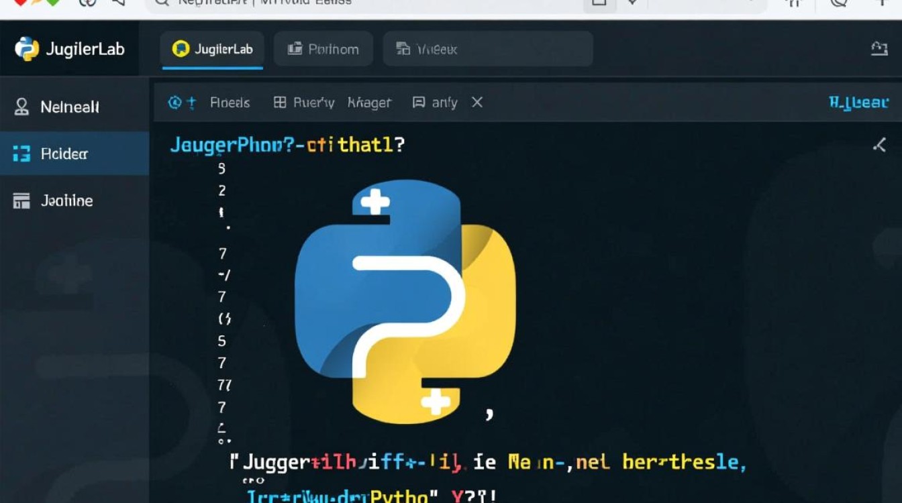Close the toolbar with the X icon

pyautogui.click(x=477, y=102)
